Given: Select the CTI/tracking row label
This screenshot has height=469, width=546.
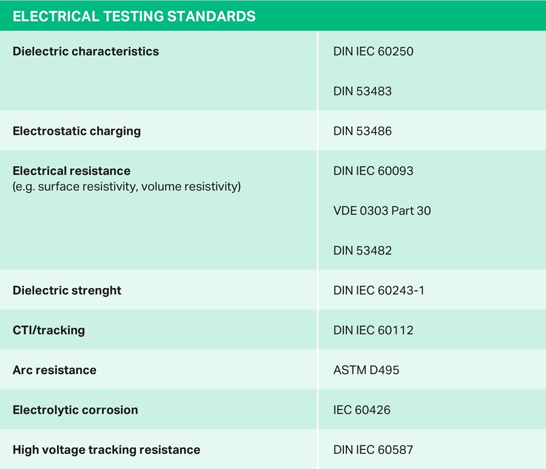Looking at the screenshot, I should pos(49,330).
